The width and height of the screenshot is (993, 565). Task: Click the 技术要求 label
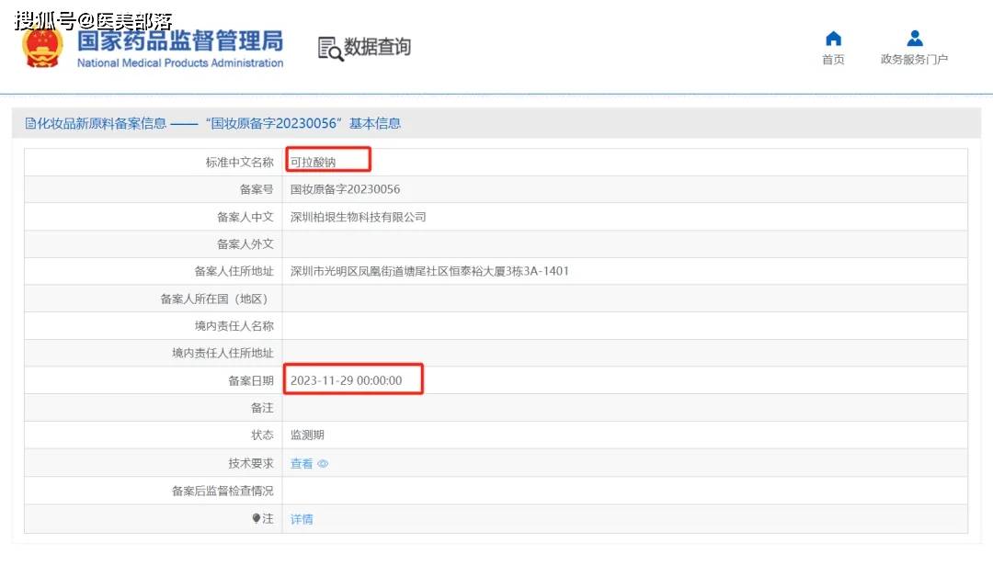(x=251, y=463)
